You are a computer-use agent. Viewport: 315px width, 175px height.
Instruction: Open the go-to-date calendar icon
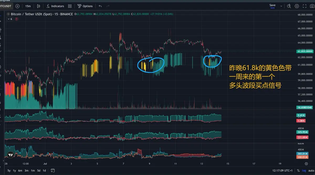(53, 171)
